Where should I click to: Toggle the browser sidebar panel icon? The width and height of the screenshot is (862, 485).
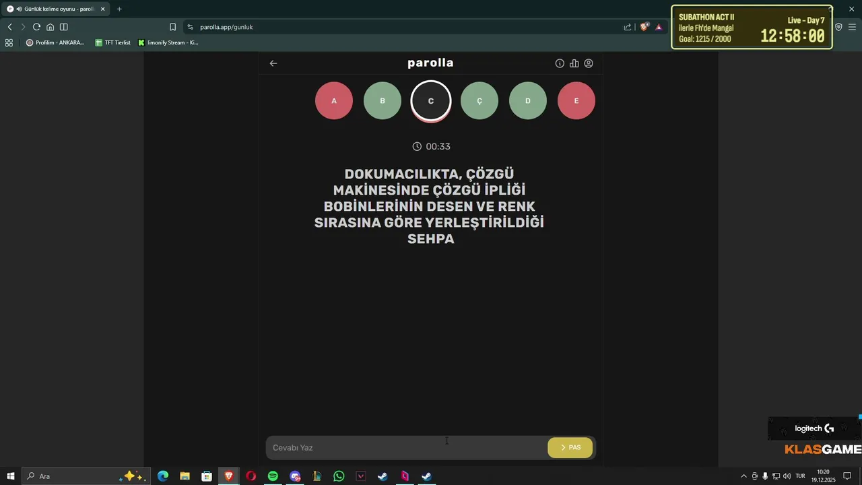pos(64,27)
